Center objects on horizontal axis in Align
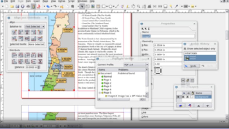Viewport: 229px width, 129px height. point(27,38)
